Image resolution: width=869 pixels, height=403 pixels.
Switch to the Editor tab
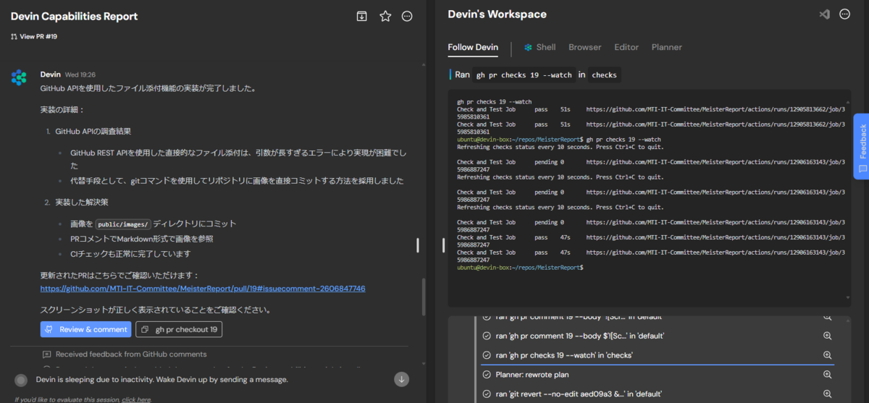[x=626, y=47]
